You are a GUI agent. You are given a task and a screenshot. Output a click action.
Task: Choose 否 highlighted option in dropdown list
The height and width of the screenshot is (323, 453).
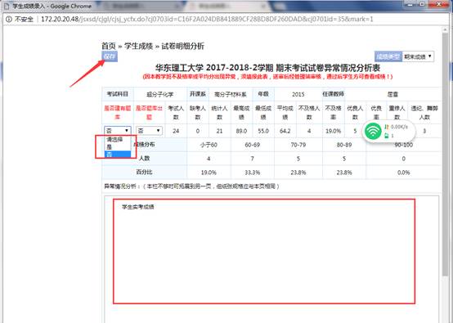point(118,155)
